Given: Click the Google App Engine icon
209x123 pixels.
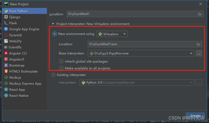Looking at the screenshot, I should (6, 29).
